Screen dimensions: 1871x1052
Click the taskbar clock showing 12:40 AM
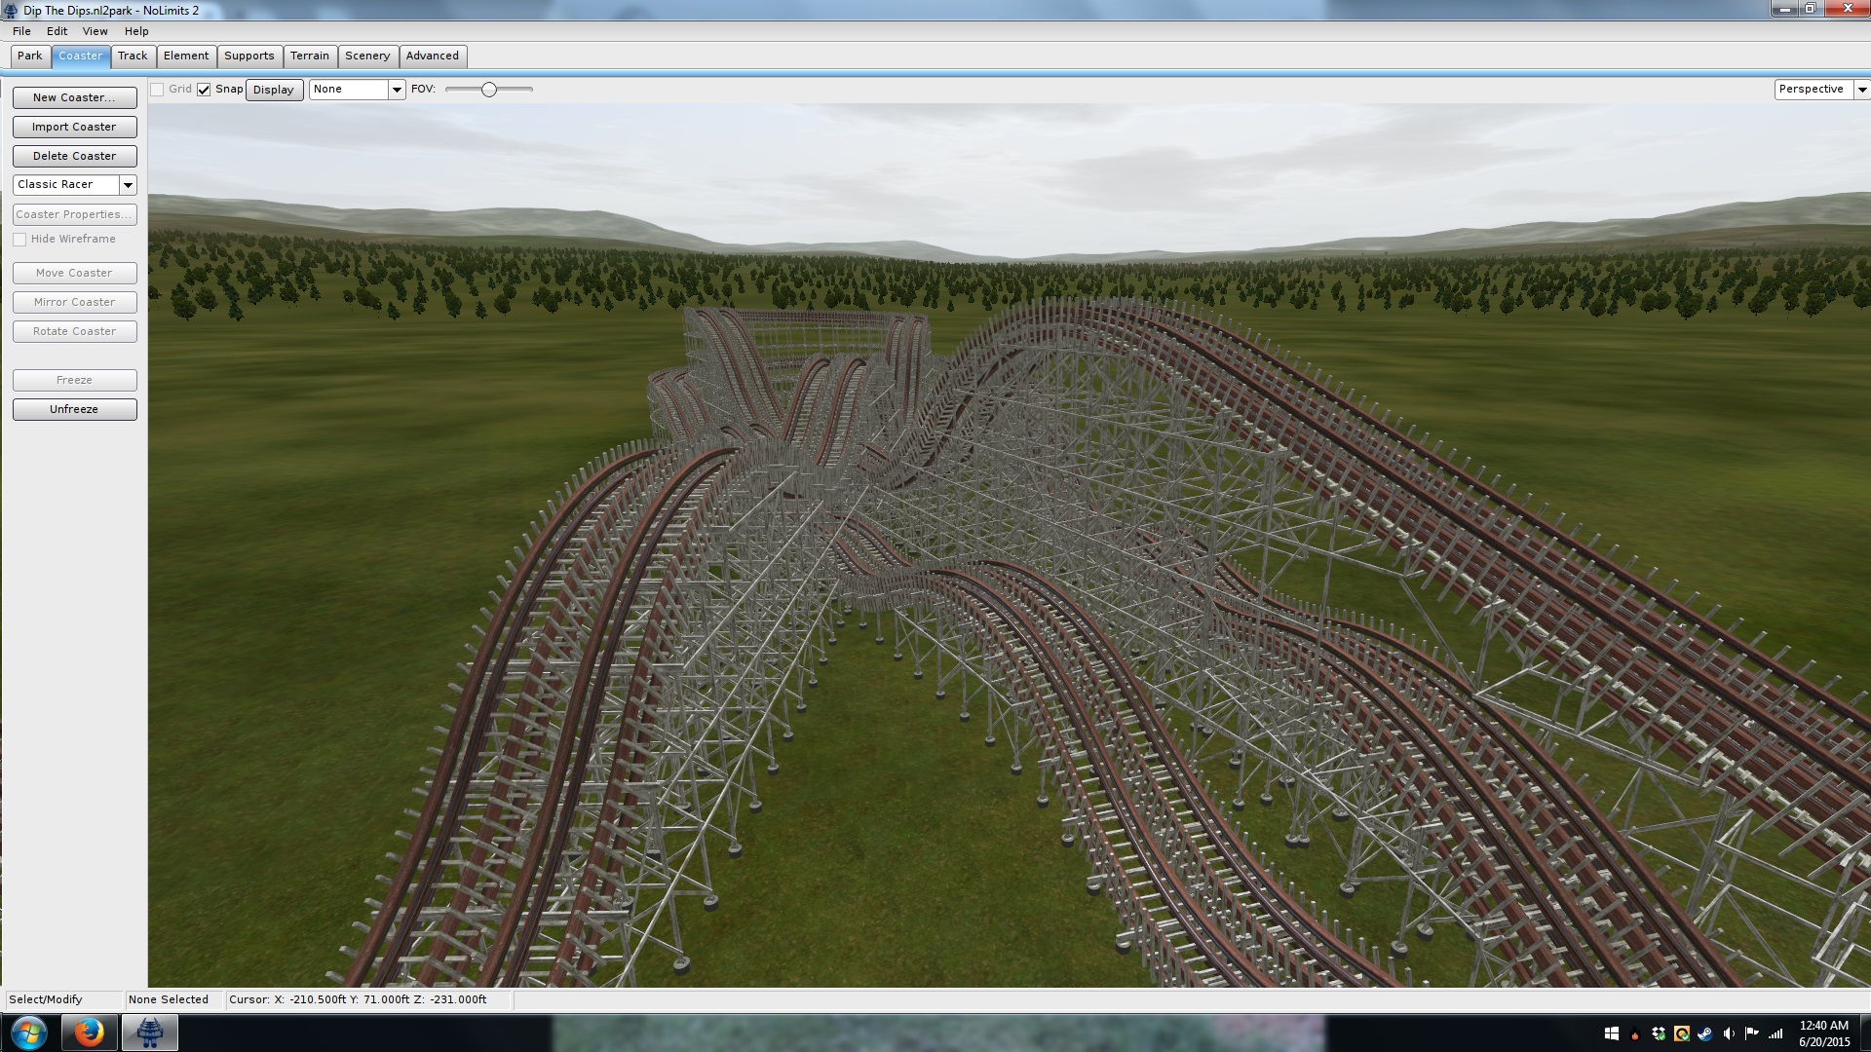[1823, 1033]
